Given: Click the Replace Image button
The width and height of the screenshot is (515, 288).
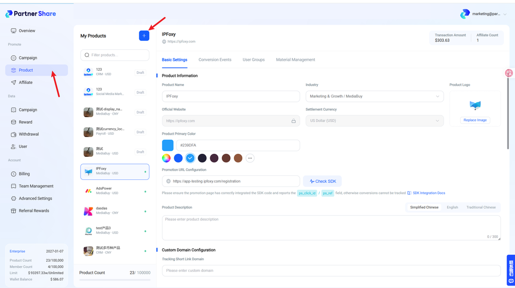Looking at the screenshot, I should (475, 120).
